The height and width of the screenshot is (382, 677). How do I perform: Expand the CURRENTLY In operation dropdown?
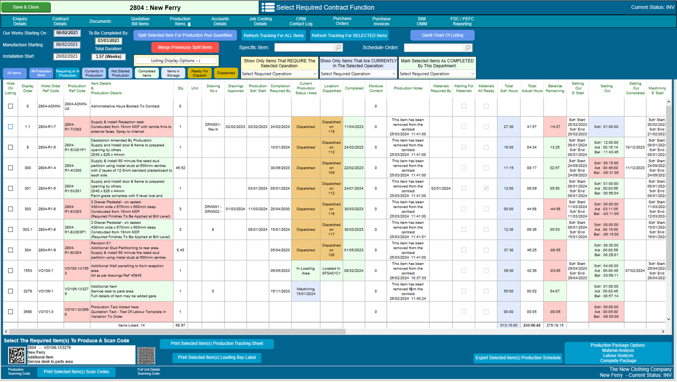[x=358, y=74]
